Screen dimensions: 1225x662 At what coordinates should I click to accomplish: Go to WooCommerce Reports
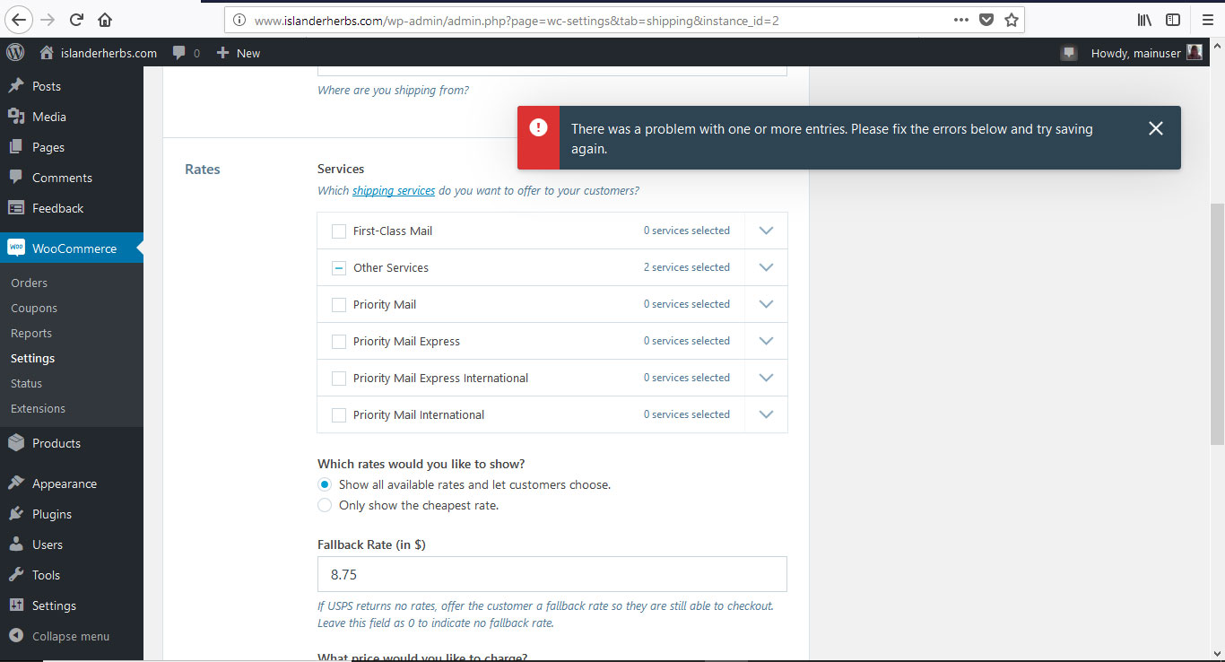[x=31, y=333]
